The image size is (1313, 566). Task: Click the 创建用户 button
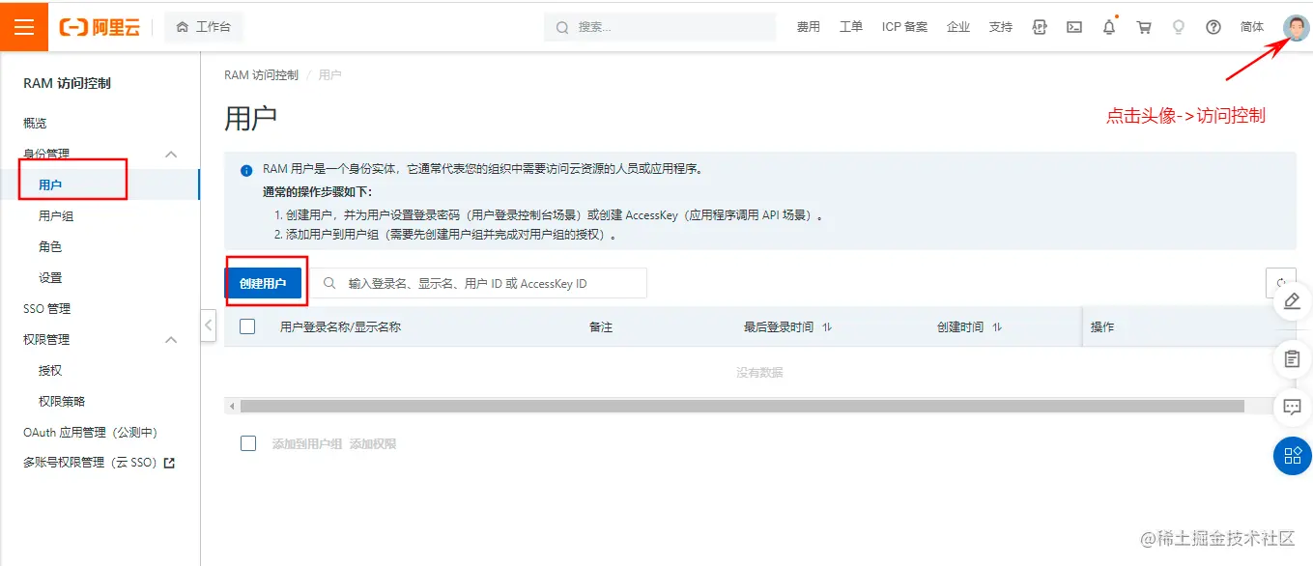(263, 283)
